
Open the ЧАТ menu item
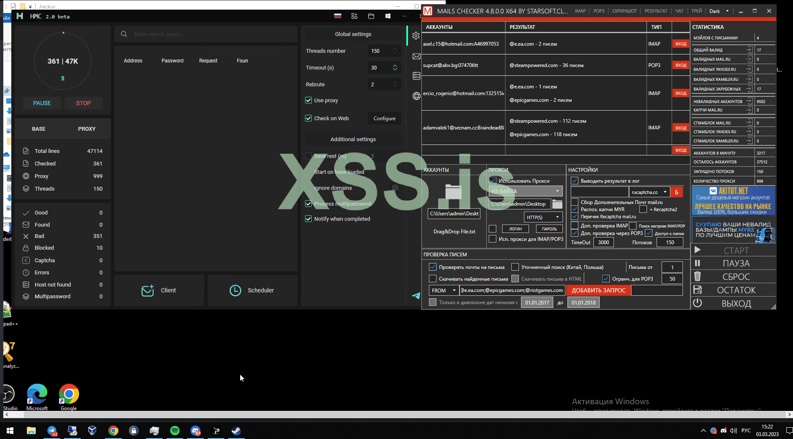point(680,11)
